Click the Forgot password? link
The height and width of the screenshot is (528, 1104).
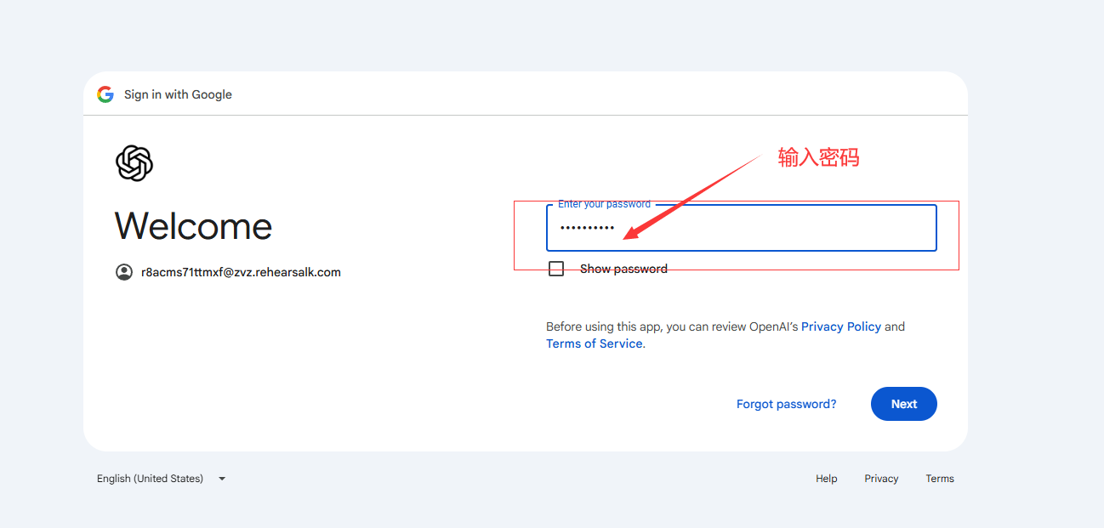[787, 404]
